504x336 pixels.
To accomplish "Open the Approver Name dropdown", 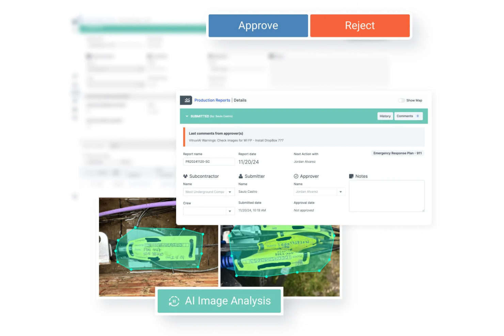I will (341, 192).
